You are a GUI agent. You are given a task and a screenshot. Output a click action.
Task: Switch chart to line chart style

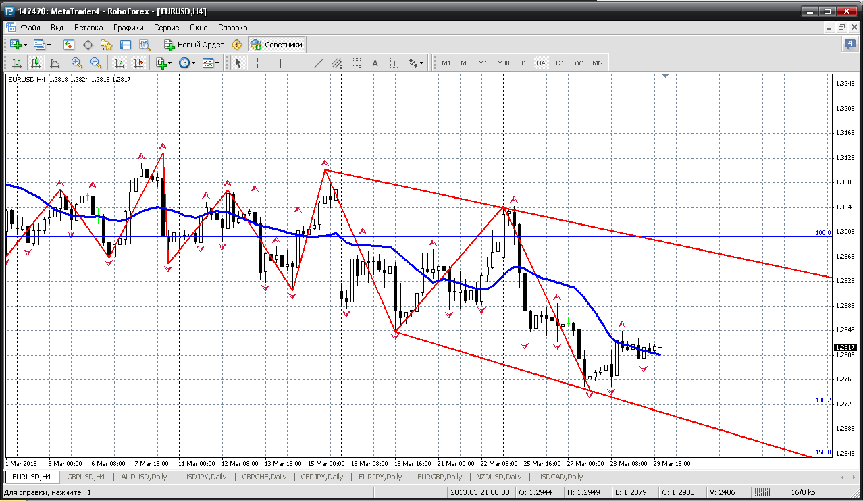55,63
